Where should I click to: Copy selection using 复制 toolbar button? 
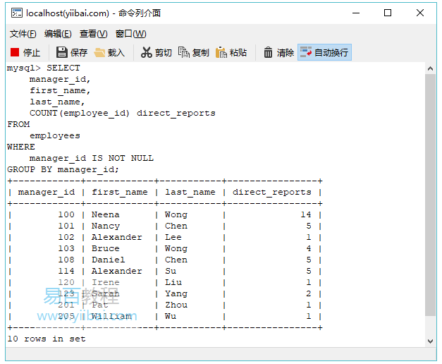[x=194, y=52]
